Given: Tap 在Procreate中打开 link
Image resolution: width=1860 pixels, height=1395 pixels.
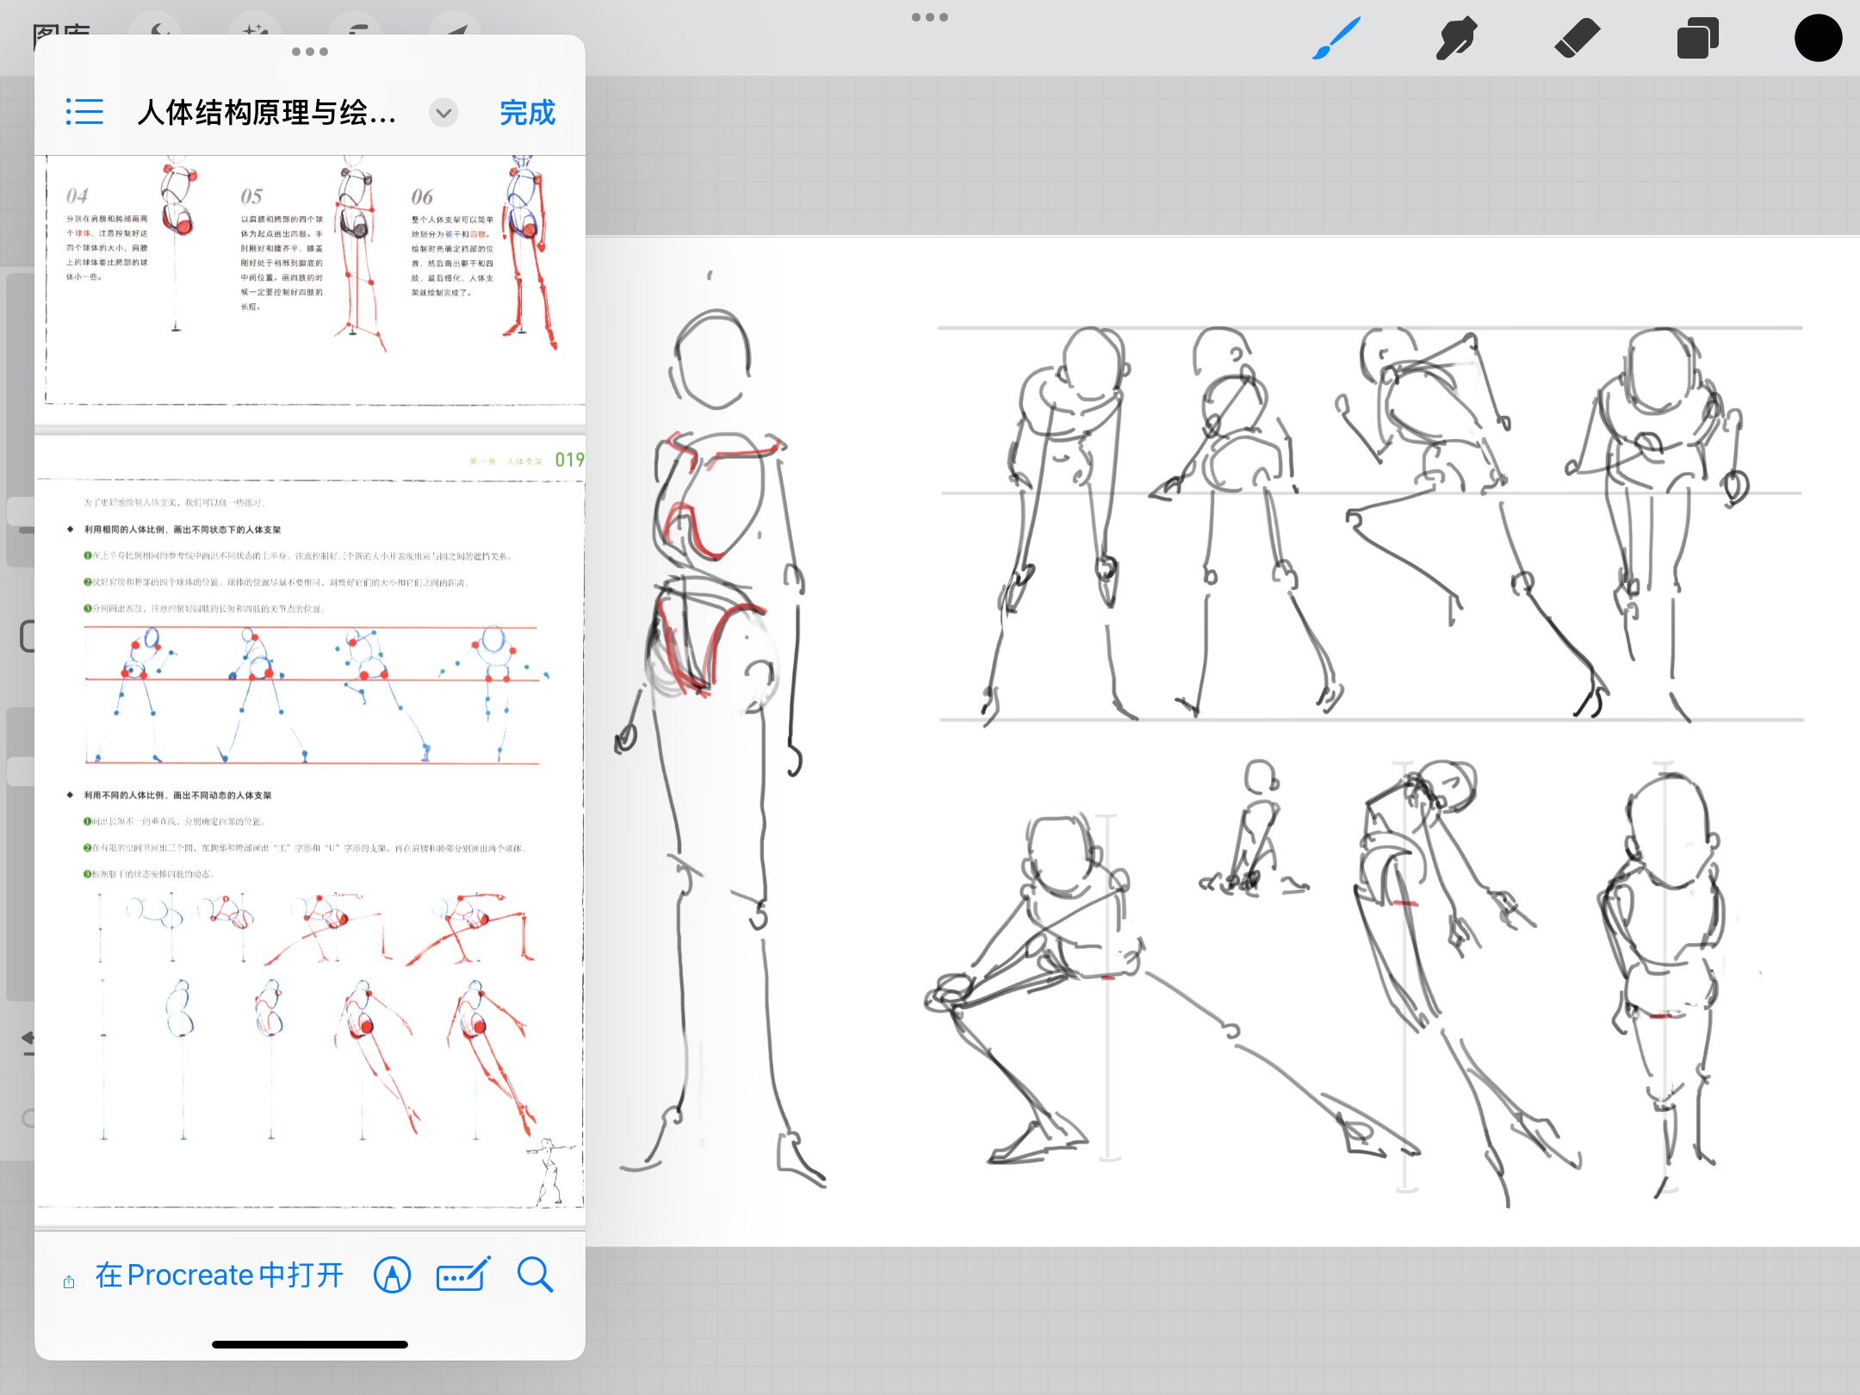Looking at the screenshot, I should 219,1274.
